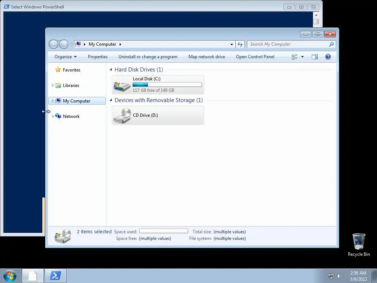Open the More view options dropdown arrow
377x283 pixels.
(303, 57)
